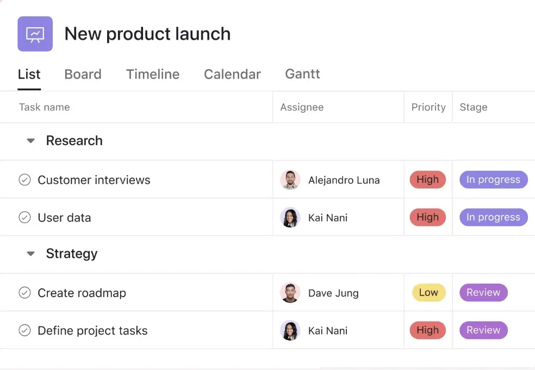
Task: Select Dave Jung's avatar picture
Action: [290, 293]
